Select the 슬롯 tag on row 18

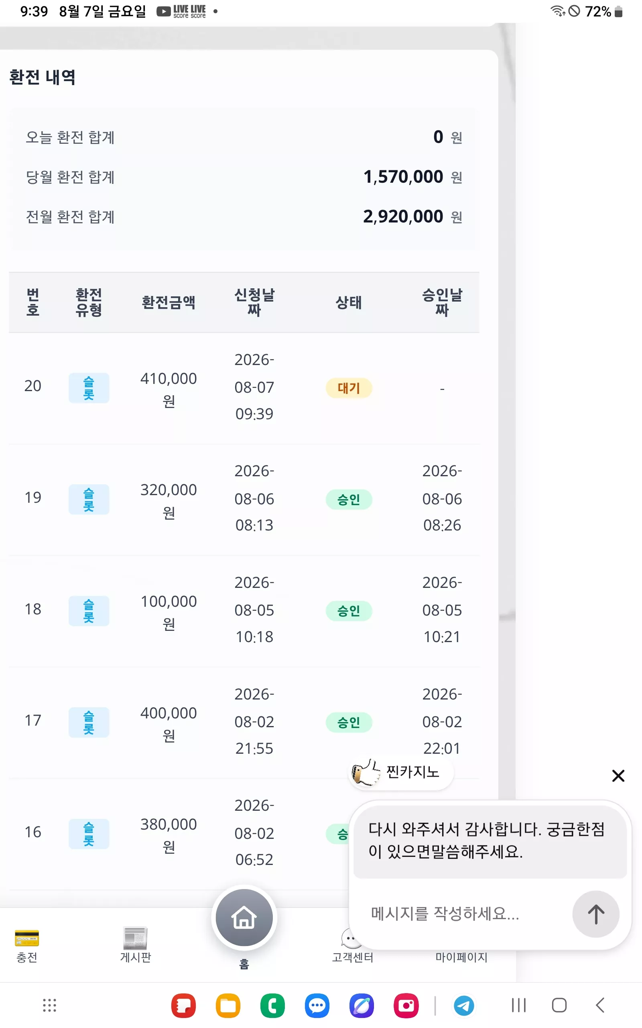[89, 611]
